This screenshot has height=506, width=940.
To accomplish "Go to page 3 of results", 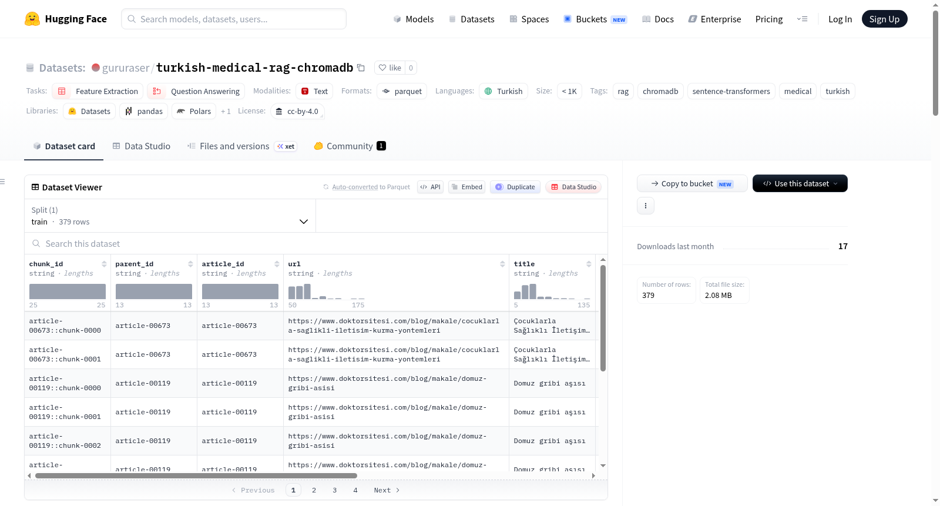I will click(x=335, y=490).
